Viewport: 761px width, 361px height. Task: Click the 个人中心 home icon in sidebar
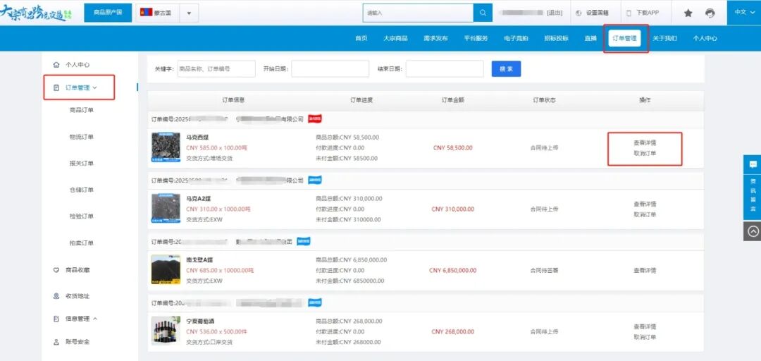[56, 64]
